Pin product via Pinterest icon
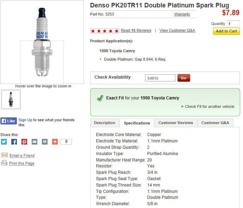243x208 pixels. pyautogui.click(x=24, y=142)
